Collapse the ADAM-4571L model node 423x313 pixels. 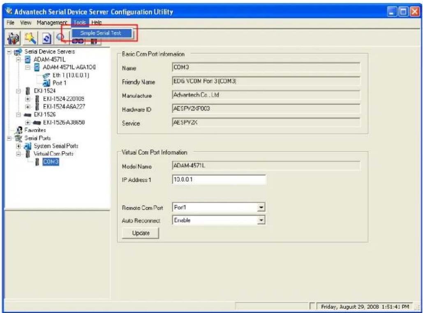(x=18, y=59)
